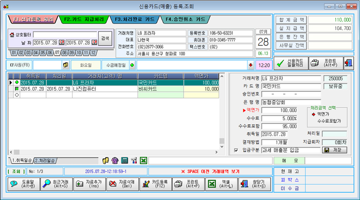360x200 pixels.
Task: Click 도움말 (Alt+H) help button
Action: 24,184
